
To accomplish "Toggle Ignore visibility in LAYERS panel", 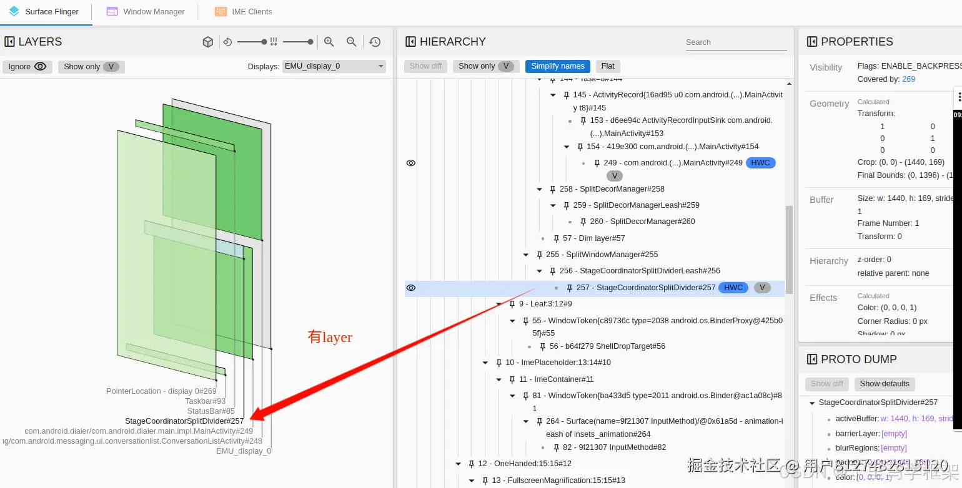I will 27,67.
